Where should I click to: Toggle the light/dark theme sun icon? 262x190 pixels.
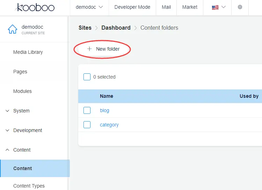240,7
